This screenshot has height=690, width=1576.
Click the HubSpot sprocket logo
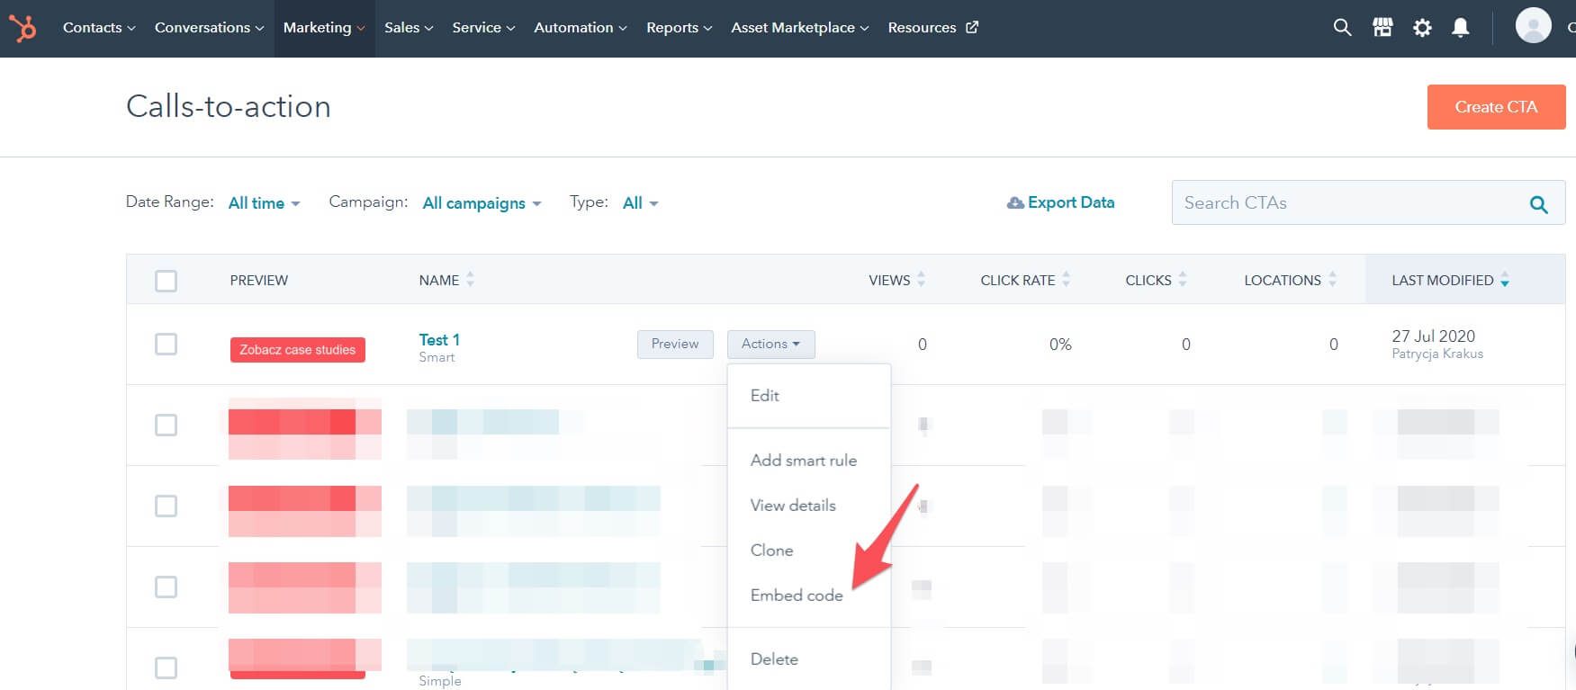click(x=23, y=28)
